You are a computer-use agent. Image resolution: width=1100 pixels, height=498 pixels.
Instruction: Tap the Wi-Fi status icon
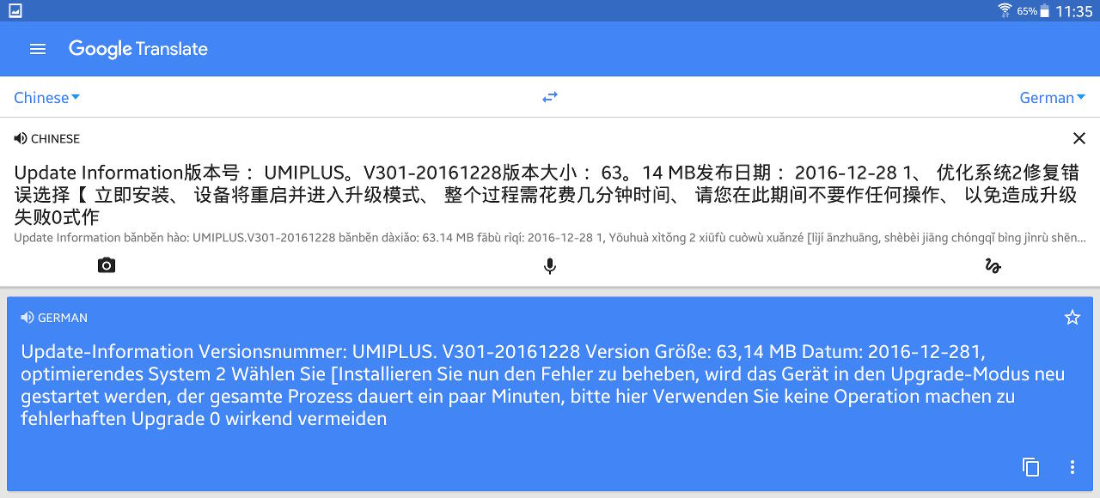1005,10
